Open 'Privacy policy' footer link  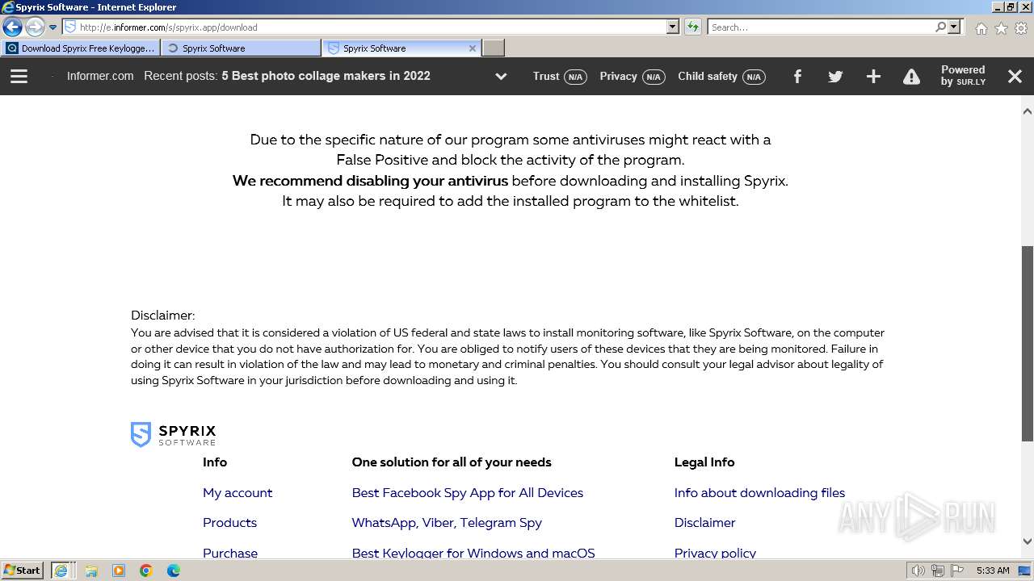tap(715, 553)
